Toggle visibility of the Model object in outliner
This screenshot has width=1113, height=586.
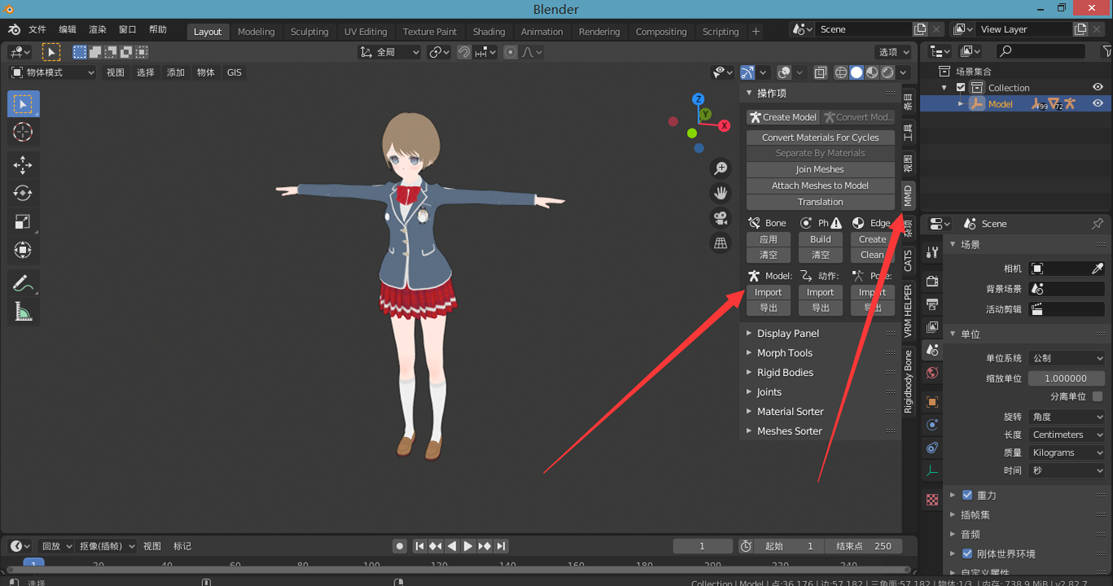(1098, 103)
